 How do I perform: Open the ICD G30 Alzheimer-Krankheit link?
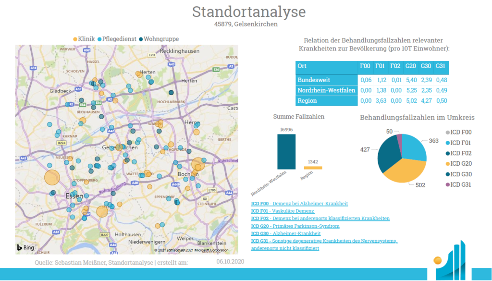[285, 233]
